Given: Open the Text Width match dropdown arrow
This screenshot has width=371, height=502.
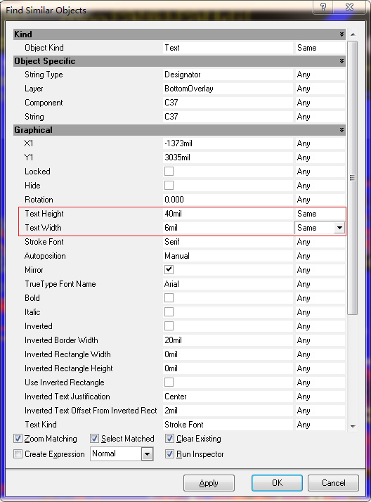Looking at the screenshot, I should pyautogui.click(x=339, y=228).
